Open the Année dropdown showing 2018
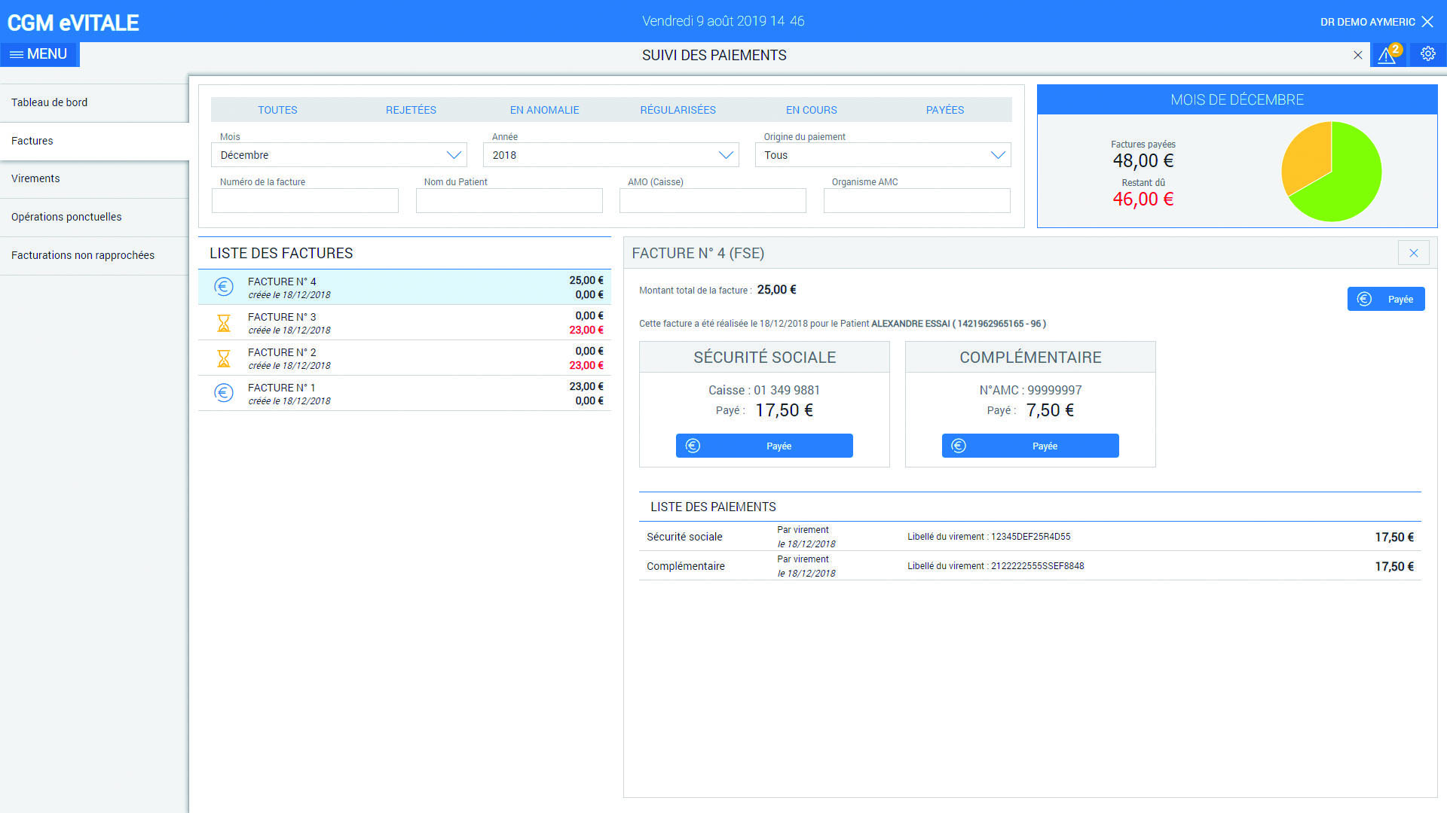The image size is (1447, 813). 610,155
